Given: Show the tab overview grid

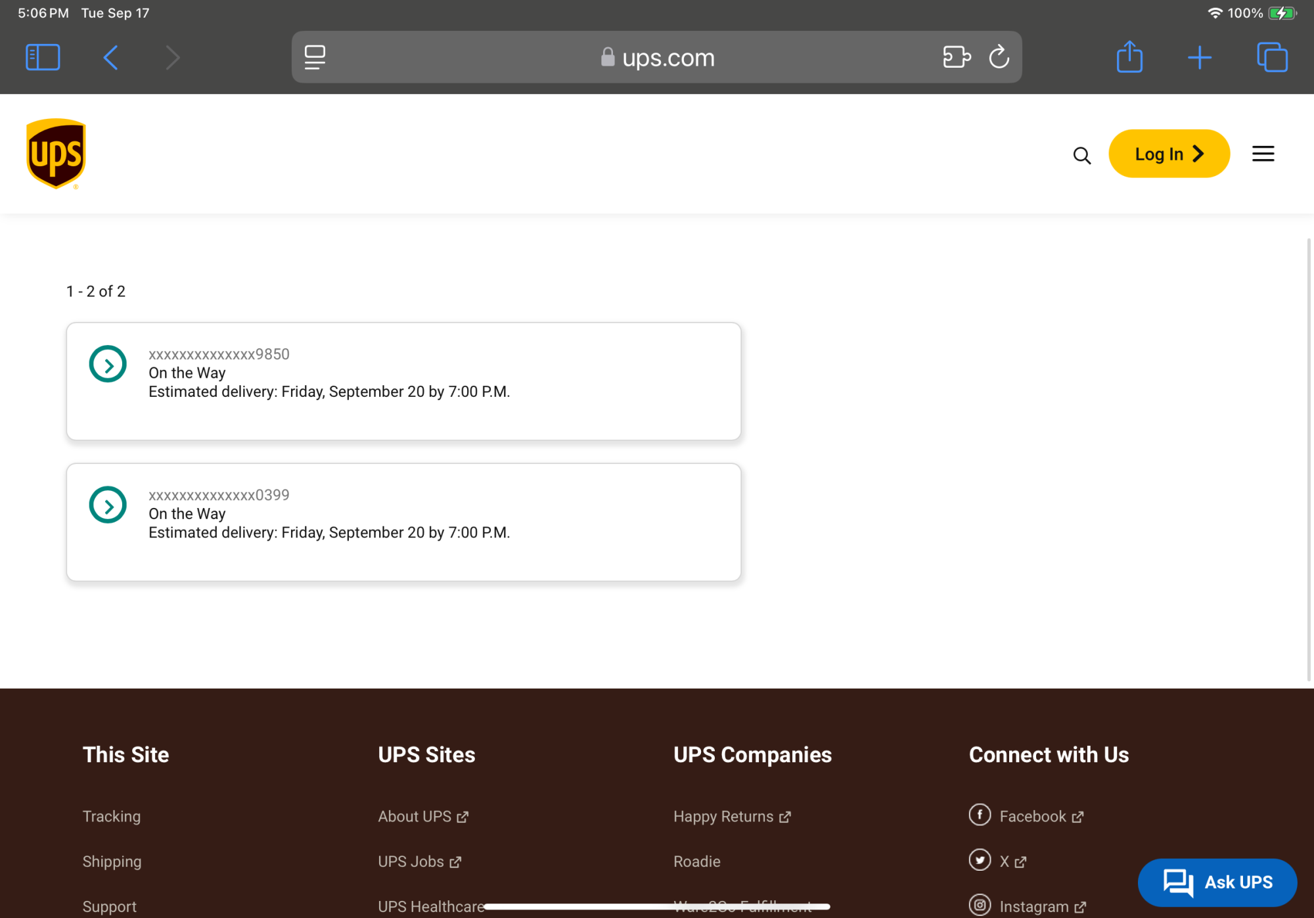Looking at the screenshot, I should coord(1272,57).
